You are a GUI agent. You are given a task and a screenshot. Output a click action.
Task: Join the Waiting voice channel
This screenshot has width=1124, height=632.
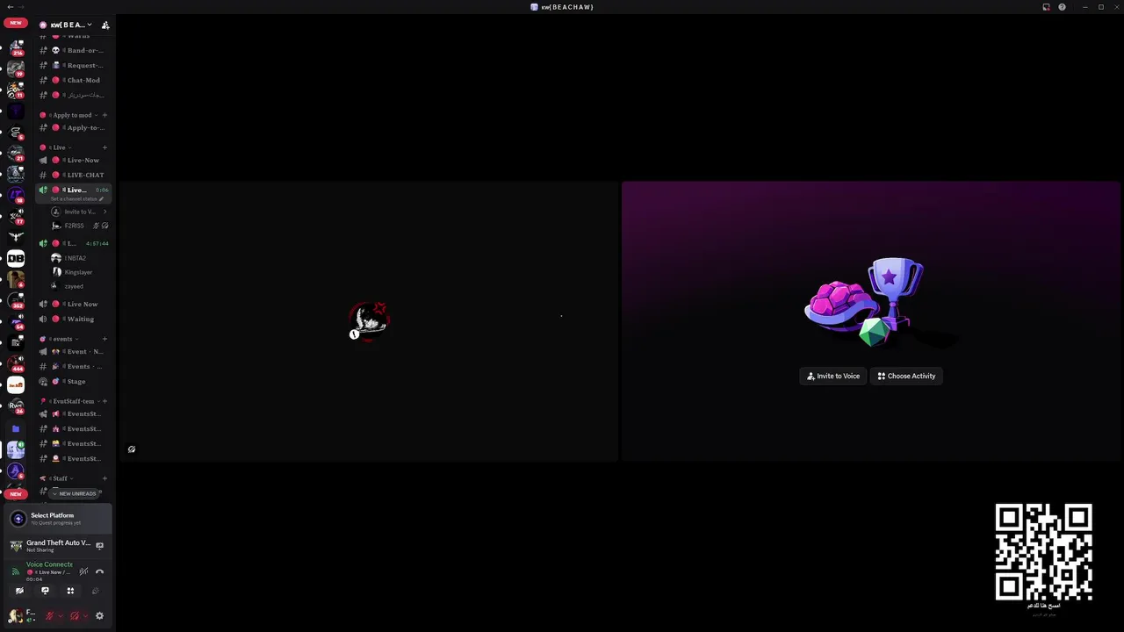[x=73, y=319]
